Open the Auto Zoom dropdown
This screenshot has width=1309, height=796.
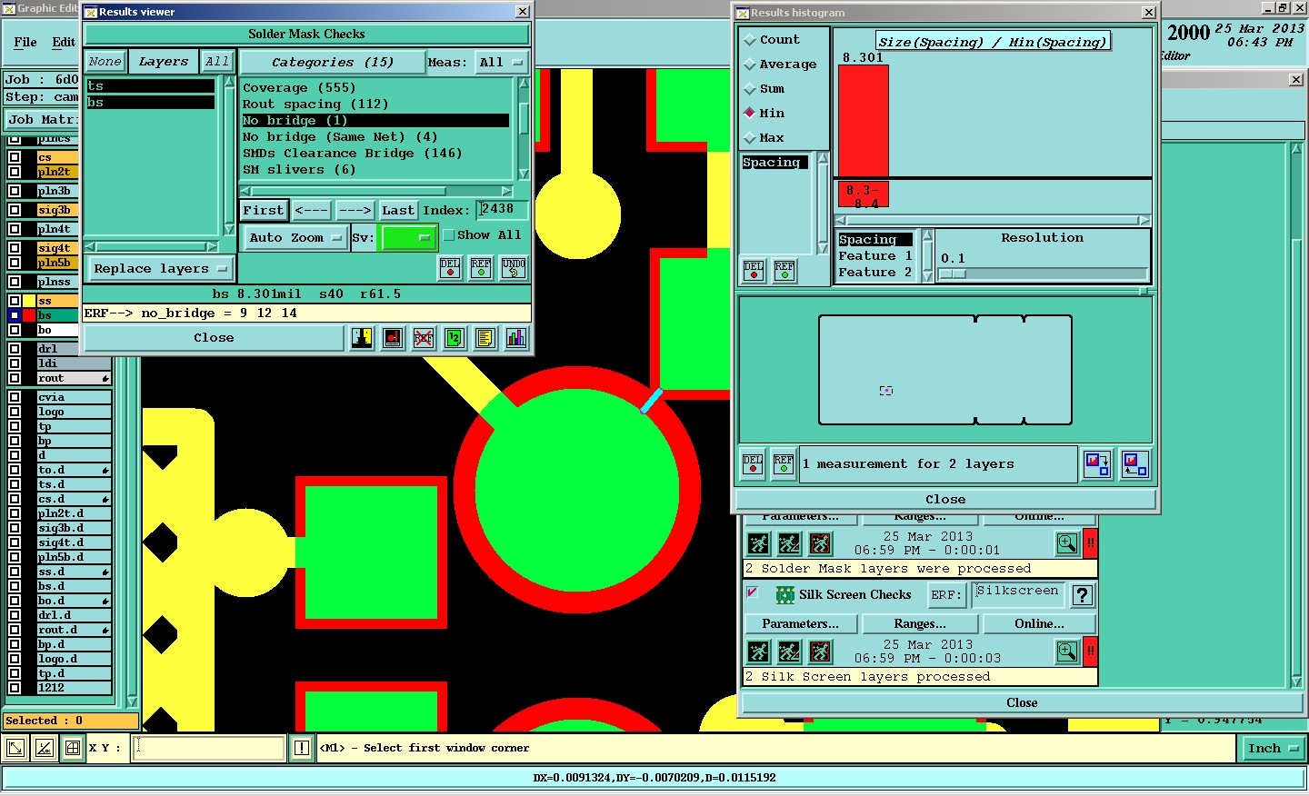click(x=295, y=238)
